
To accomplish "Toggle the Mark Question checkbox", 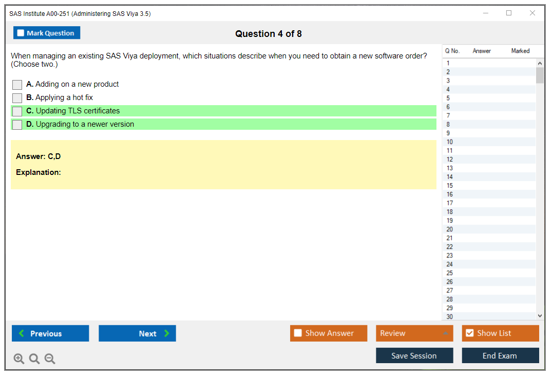I will click(21, 33).
